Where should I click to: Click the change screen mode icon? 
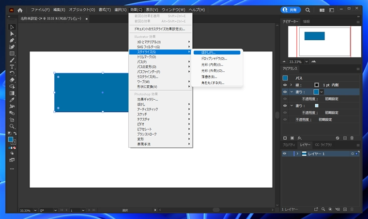pos(12,160)
